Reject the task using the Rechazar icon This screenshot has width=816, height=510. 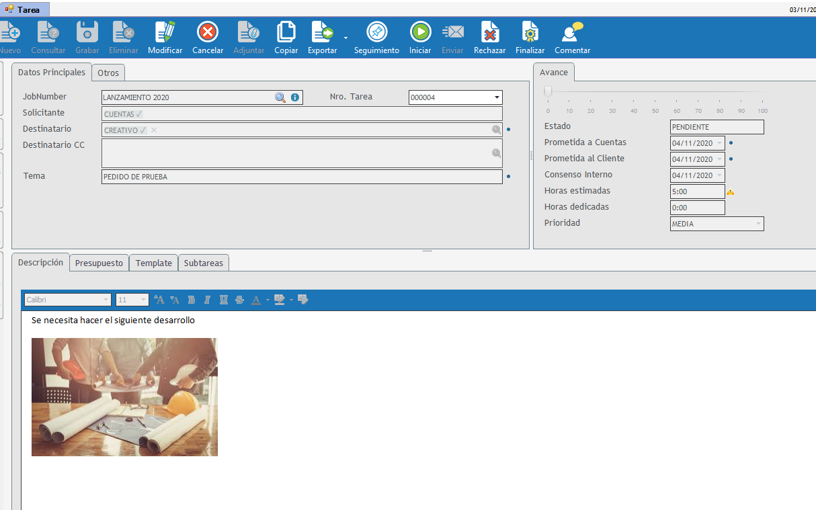[489, 32]
